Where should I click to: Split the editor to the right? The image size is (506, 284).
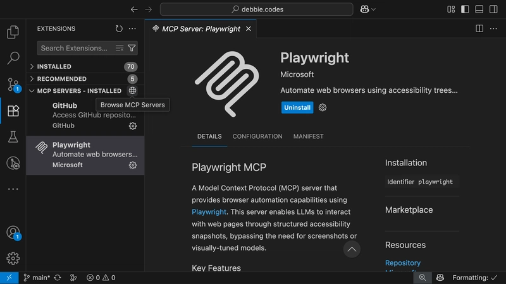point(479,28)
